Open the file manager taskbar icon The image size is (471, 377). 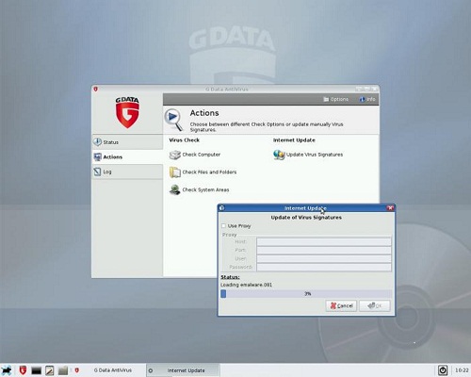click(x=63, y=370)
